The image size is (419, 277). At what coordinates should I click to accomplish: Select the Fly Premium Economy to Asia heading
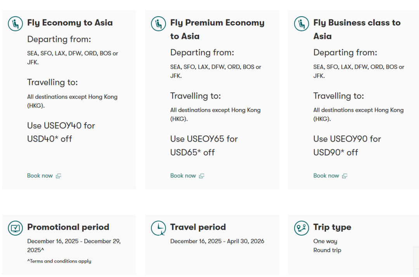(x=217, y=29)
